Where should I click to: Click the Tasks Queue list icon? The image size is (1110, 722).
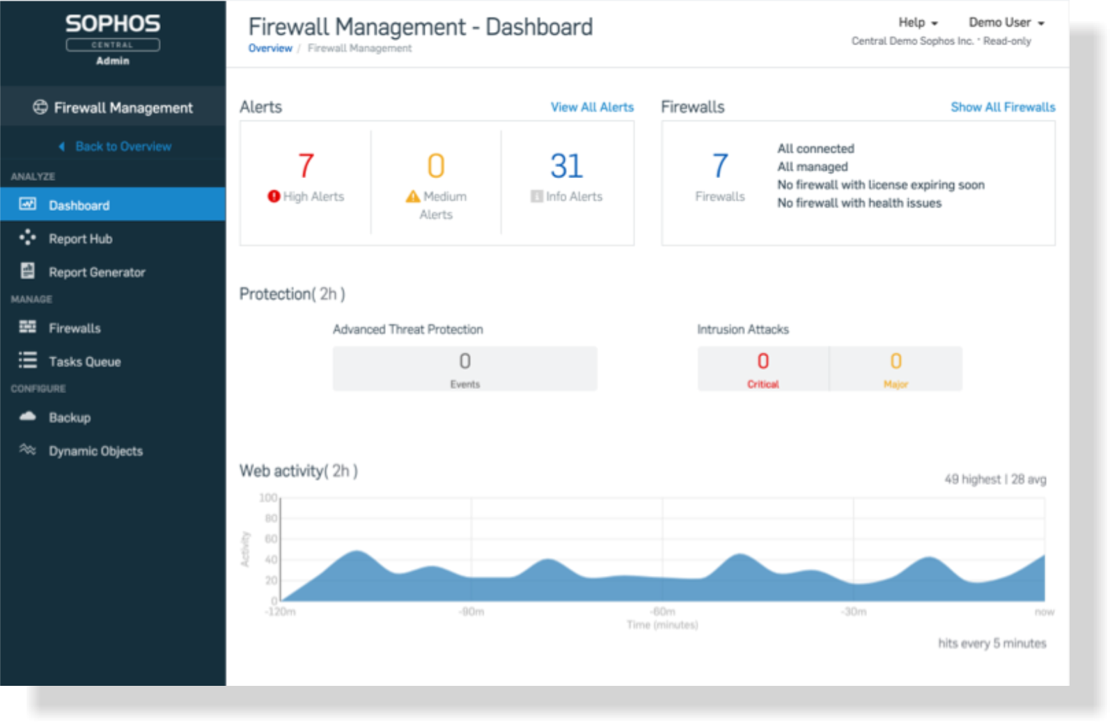click(28, 360)
